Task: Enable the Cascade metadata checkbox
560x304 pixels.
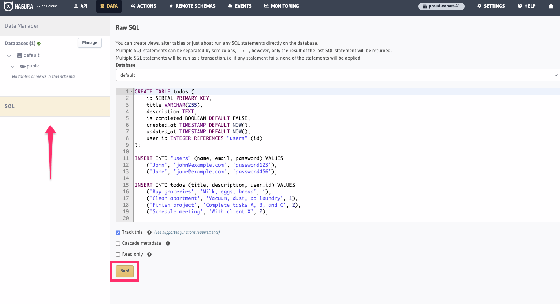Action: [x=118, y=243]
